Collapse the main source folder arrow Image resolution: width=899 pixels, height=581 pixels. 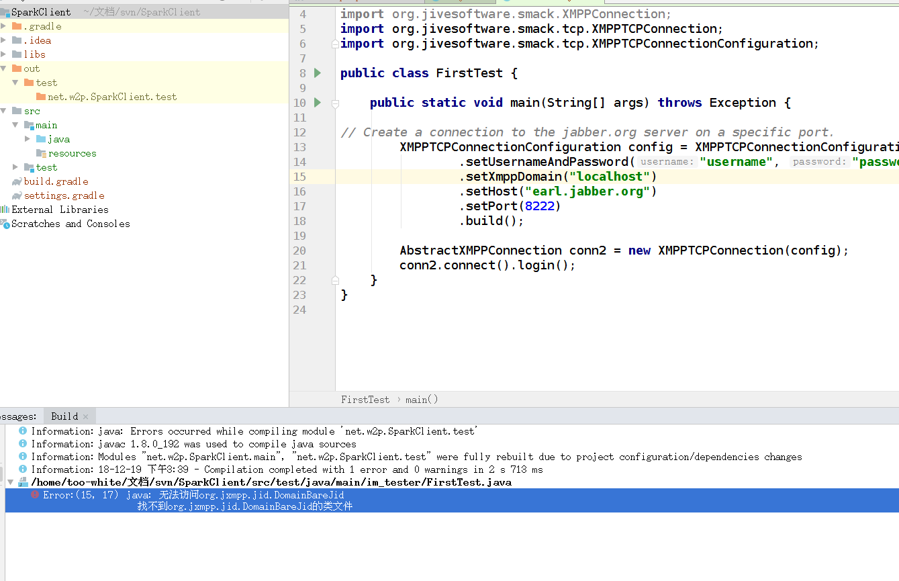pyautogui.click(x=15, y=125)
